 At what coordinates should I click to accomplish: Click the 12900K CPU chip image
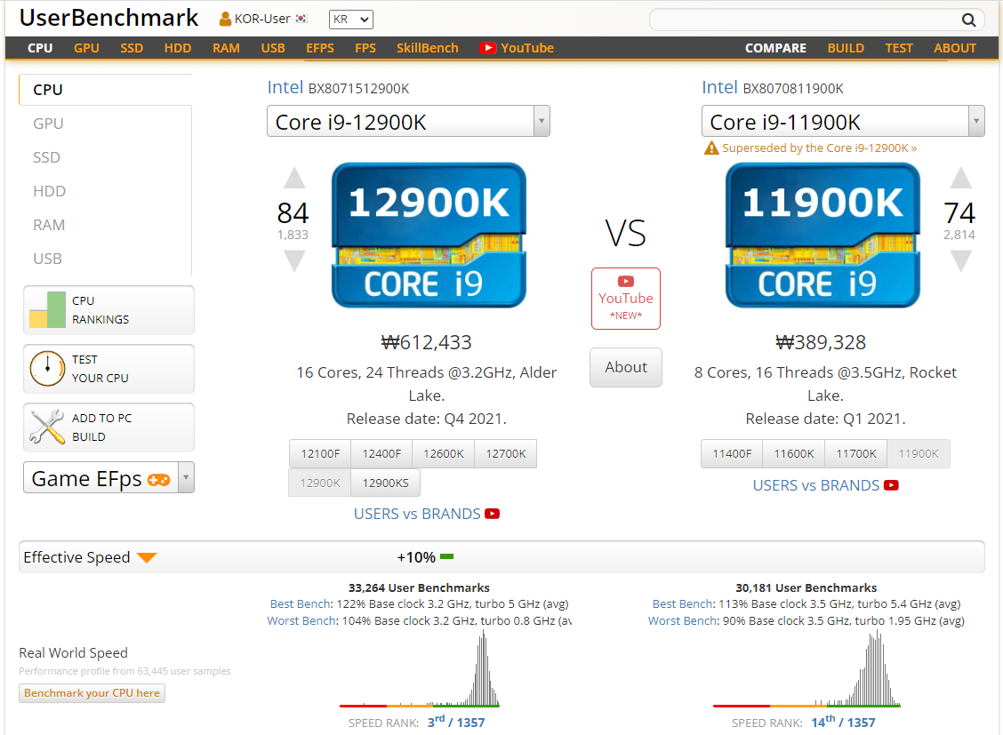click(x=429, y=236)
